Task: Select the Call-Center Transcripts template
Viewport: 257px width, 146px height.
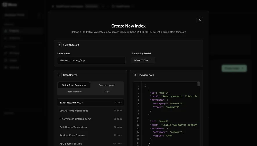Action: 91,127
